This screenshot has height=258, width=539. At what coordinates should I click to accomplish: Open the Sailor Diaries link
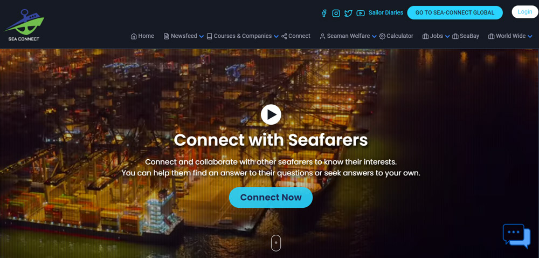[386, 13]
